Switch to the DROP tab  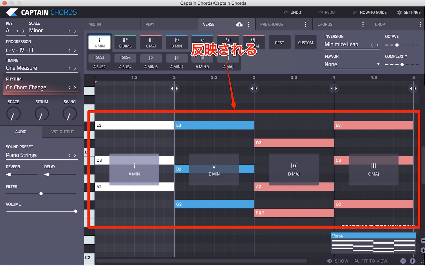[380, 24]
